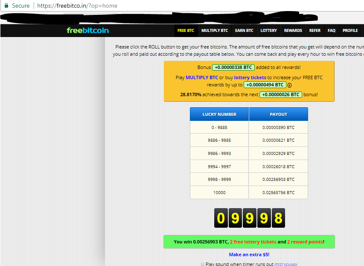Click the 0.00256903 BTC payout table cell

(278, 180)
